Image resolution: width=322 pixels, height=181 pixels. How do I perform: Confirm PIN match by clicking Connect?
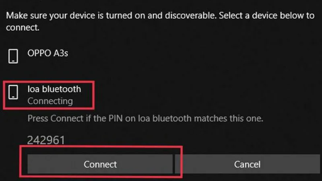coord(100,164)
